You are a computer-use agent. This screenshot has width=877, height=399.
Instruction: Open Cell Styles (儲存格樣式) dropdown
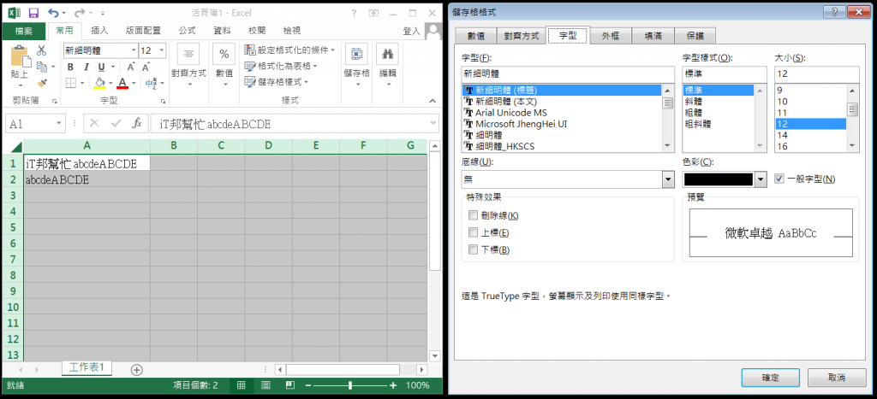[x=277, y=82]
